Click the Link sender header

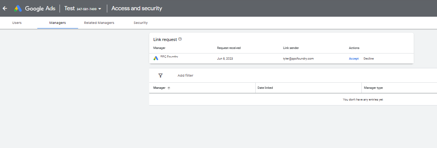point(291,48)
